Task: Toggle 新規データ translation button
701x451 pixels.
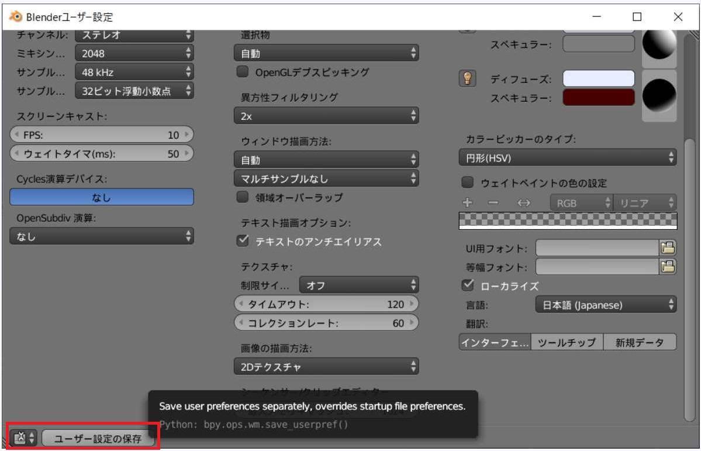Action: 640,342
